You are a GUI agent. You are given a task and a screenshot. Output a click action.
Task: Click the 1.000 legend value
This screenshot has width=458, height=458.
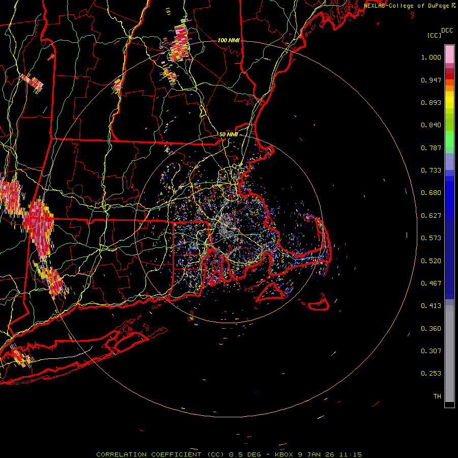coord(431,57)
